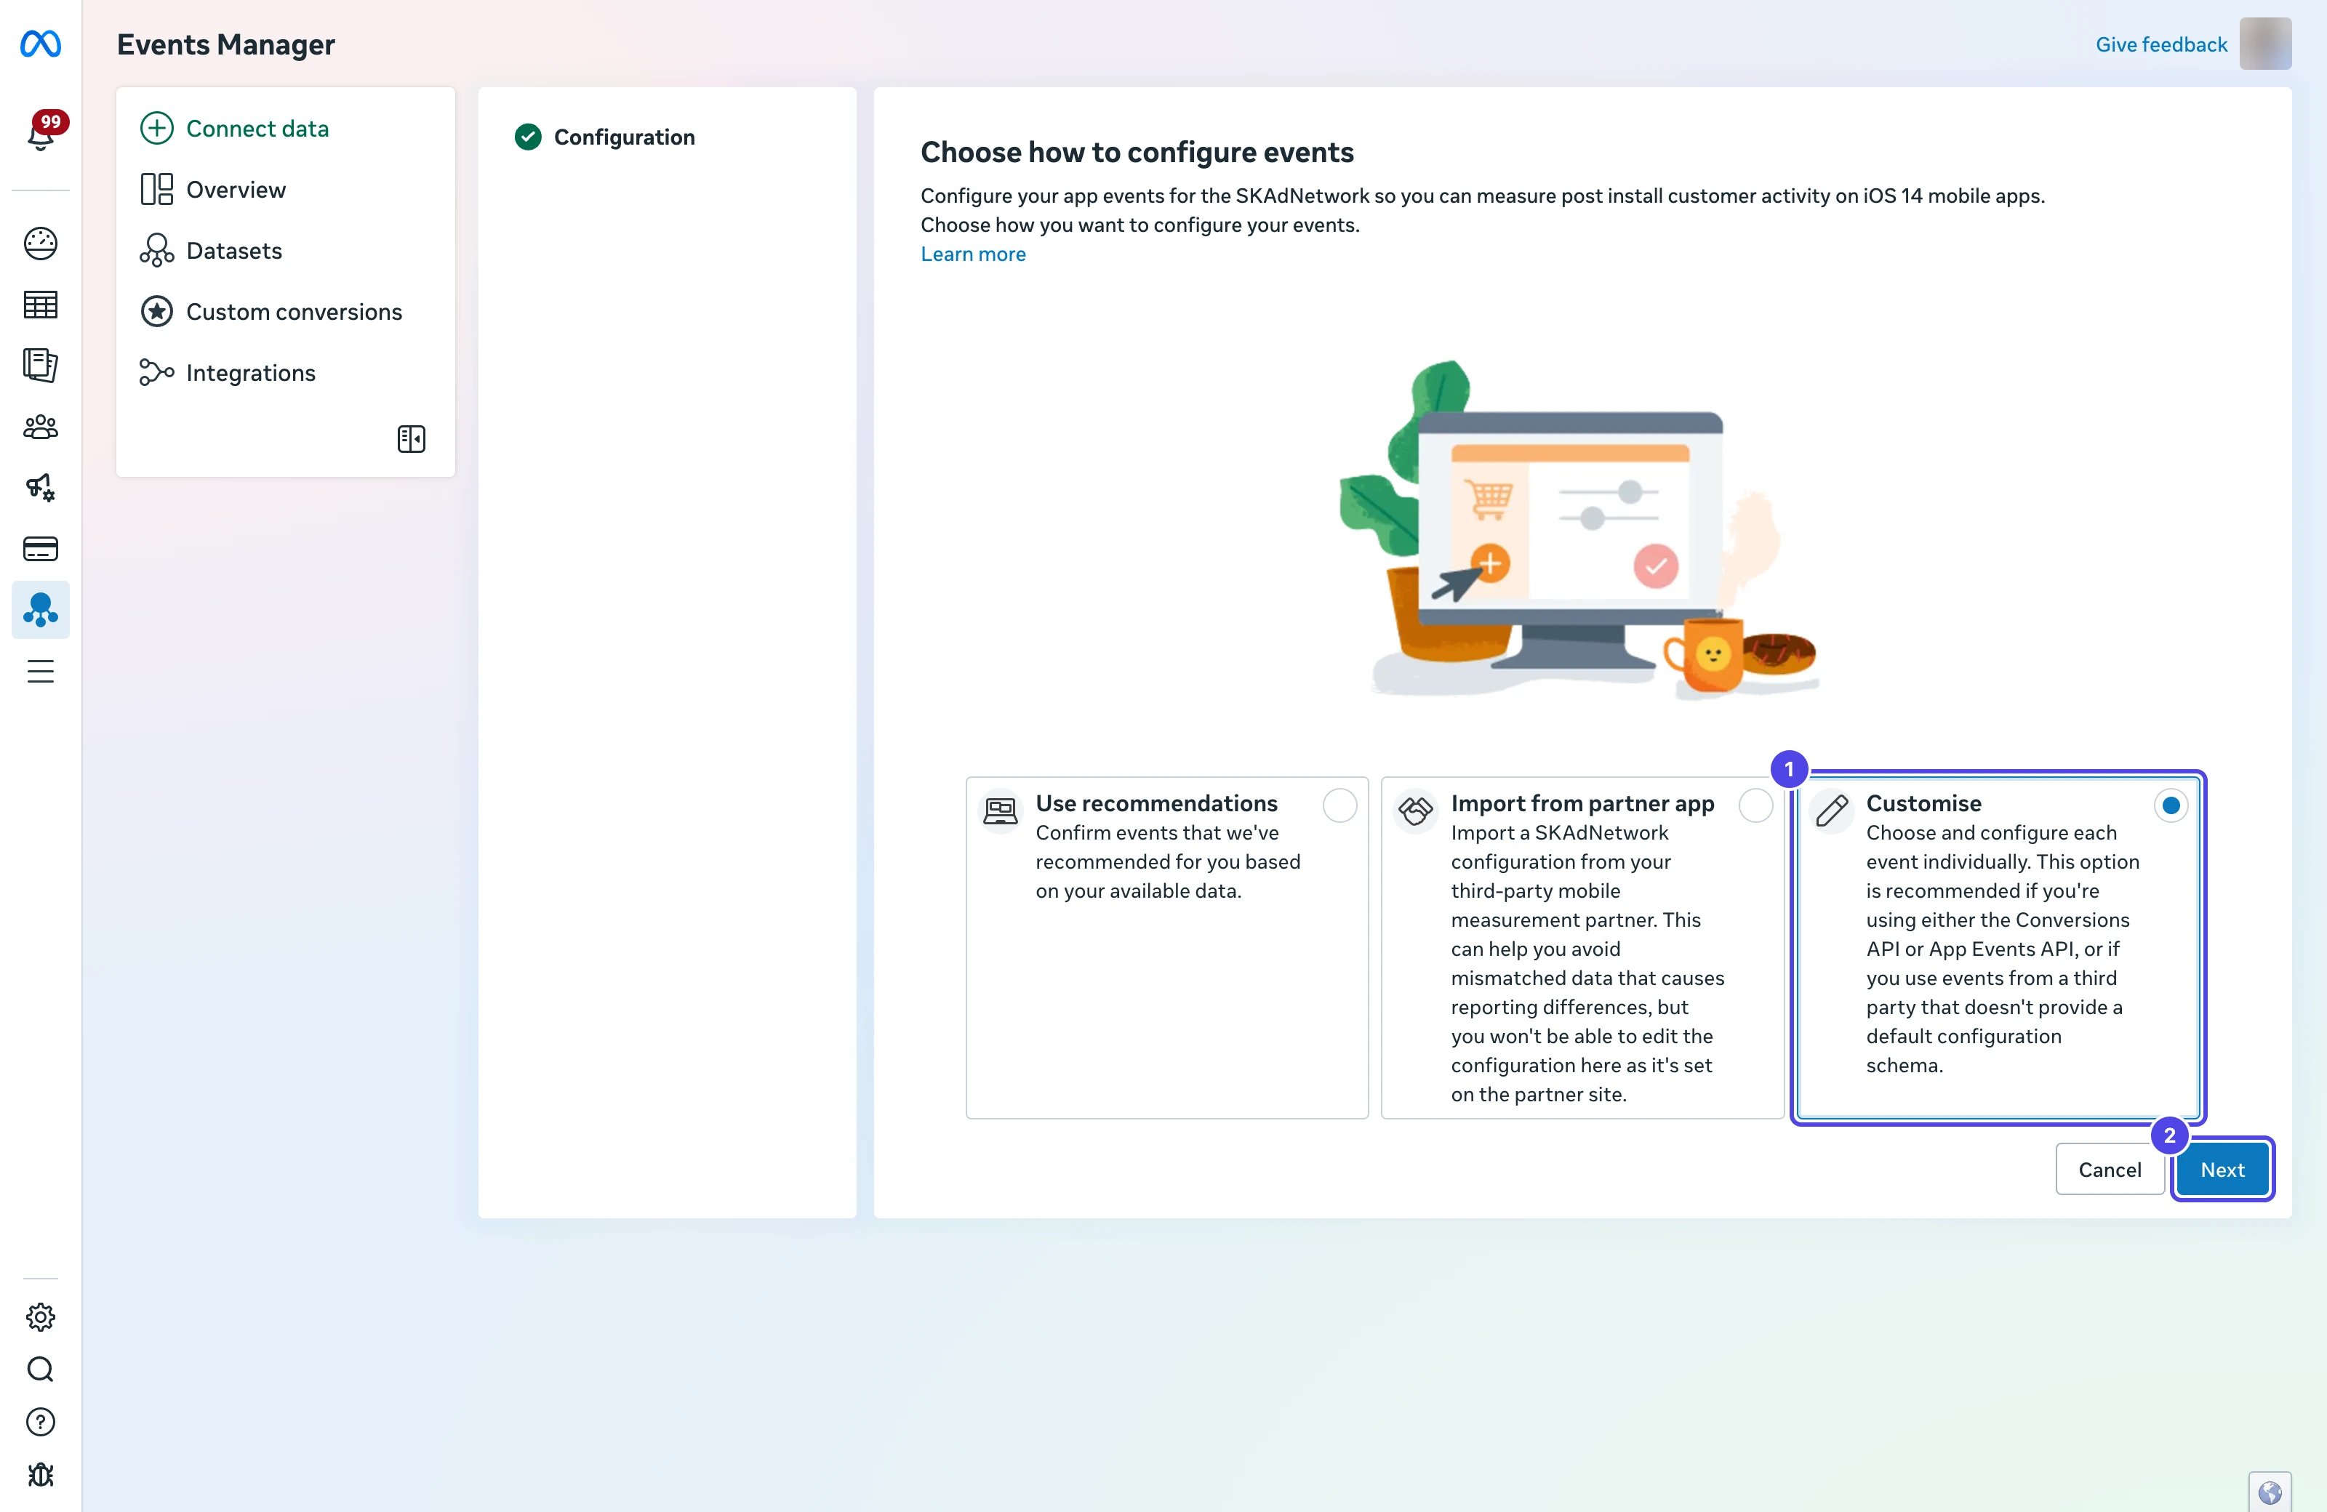Open Datasets in the navigation menu

pyautogui.click(x=211, y=250)
